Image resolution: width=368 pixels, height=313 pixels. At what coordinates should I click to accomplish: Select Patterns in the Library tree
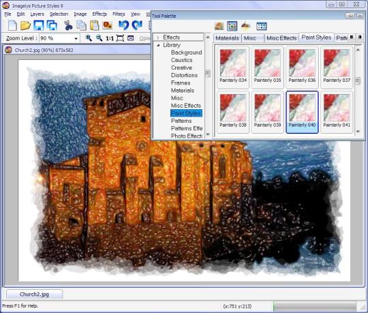click(181, 121)
